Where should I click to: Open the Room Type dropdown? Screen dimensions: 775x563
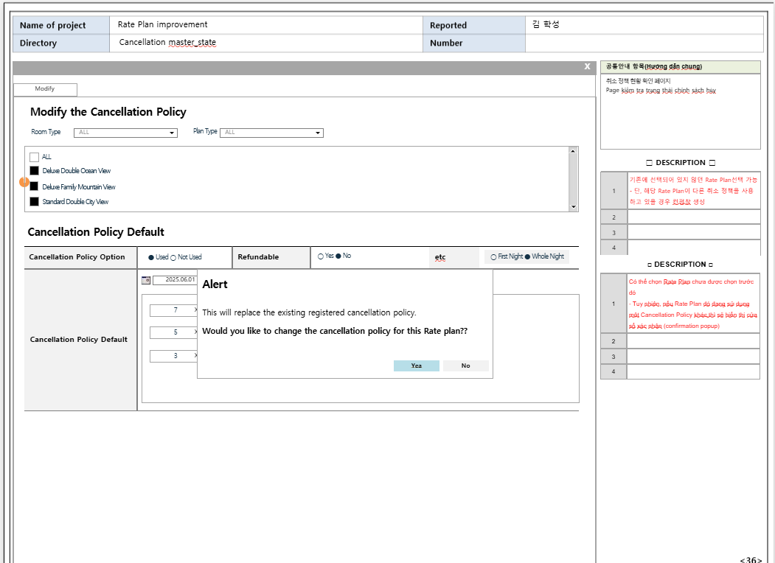click(x=125, y=133)
